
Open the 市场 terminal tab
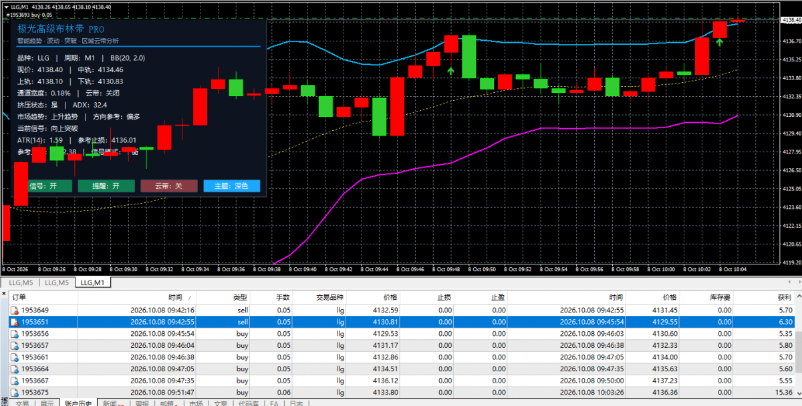coord(195,403)
